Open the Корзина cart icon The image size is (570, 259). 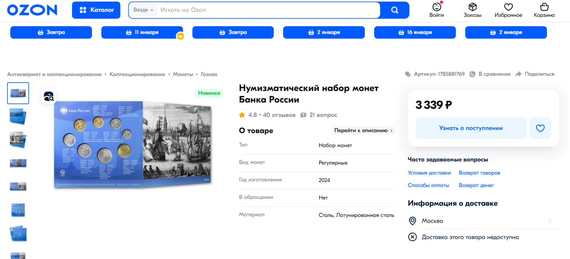[544, 10]
